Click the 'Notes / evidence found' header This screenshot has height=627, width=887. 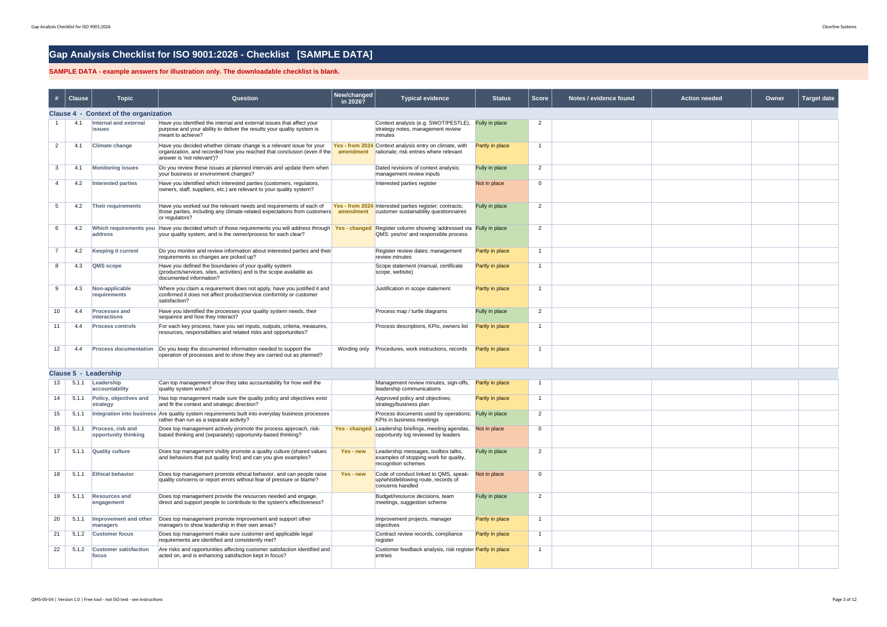point(601,99)
